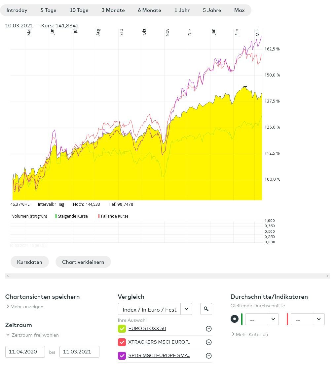Uncheck the purple SPDR MSCI checkbox
This screenshot has height=365, width=336.
click(122, 356)
